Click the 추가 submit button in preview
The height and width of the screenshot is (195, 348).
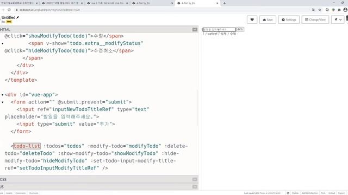tap(240, 29)
